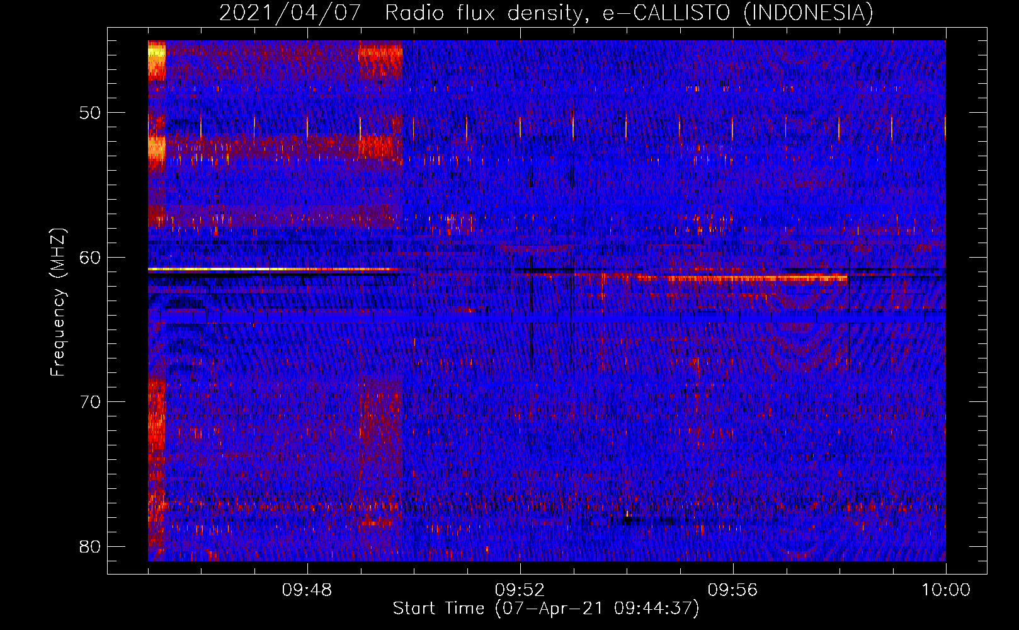Click the 10:00 time tick label
The width and height of the screenshot is (1019, 630).
pos(945,590)
